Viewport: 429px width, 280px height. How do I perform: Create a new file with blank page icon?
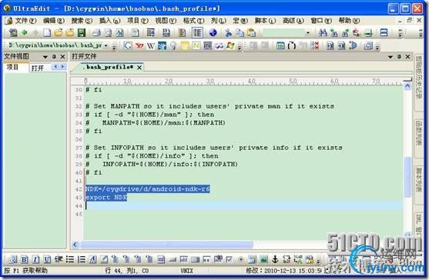(x=47, y=33)
